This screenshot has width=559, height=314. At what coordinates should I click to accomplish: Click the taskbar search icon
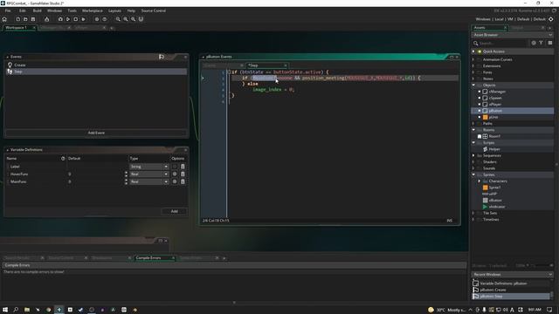coord(16,310)
